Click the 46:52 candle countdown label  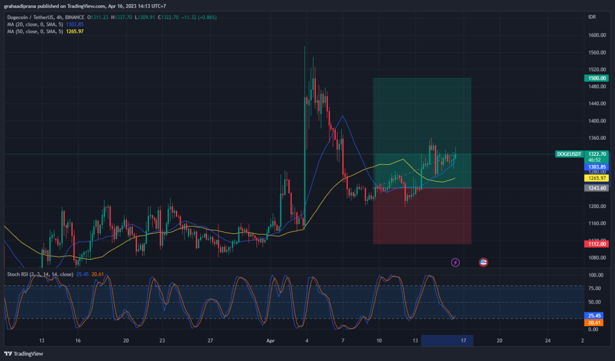[595, 160]
